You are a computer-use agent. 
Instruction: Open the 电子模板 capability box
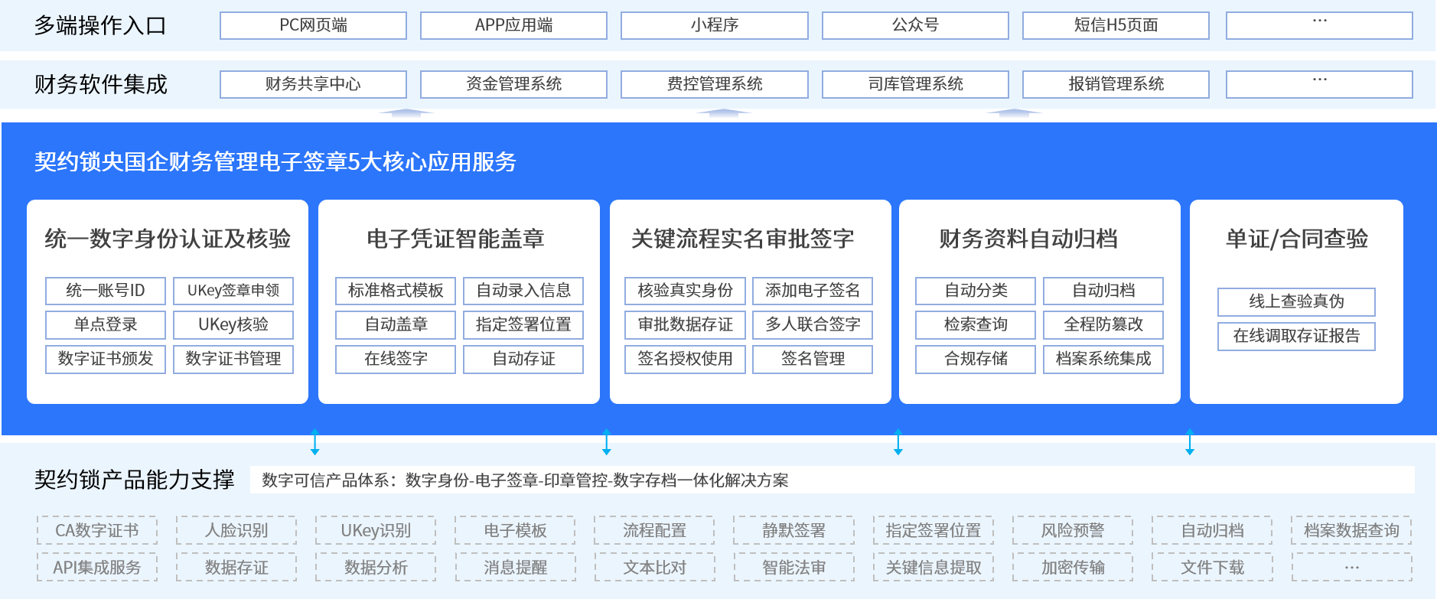(515, 530)
